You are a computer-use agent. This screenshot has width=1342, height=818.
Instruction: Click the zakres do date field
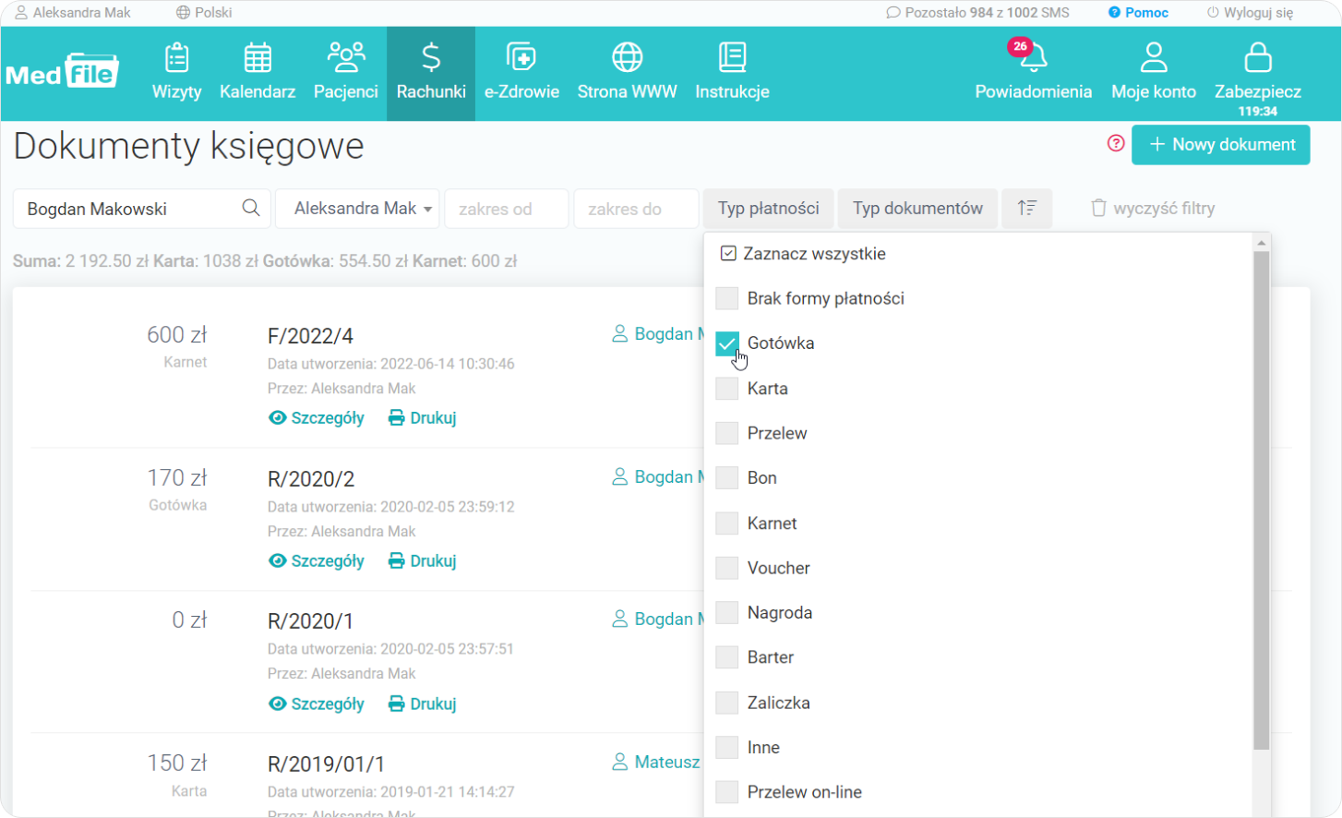pos(636,209)
